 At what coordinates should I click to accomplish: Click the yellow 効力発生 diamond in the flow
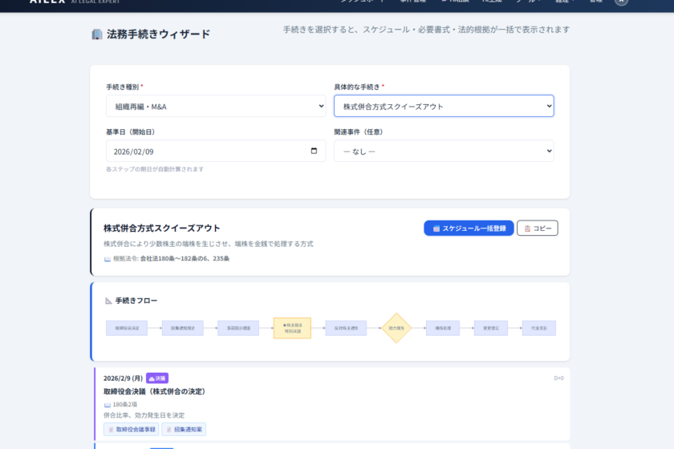click(x=396, y=328)
